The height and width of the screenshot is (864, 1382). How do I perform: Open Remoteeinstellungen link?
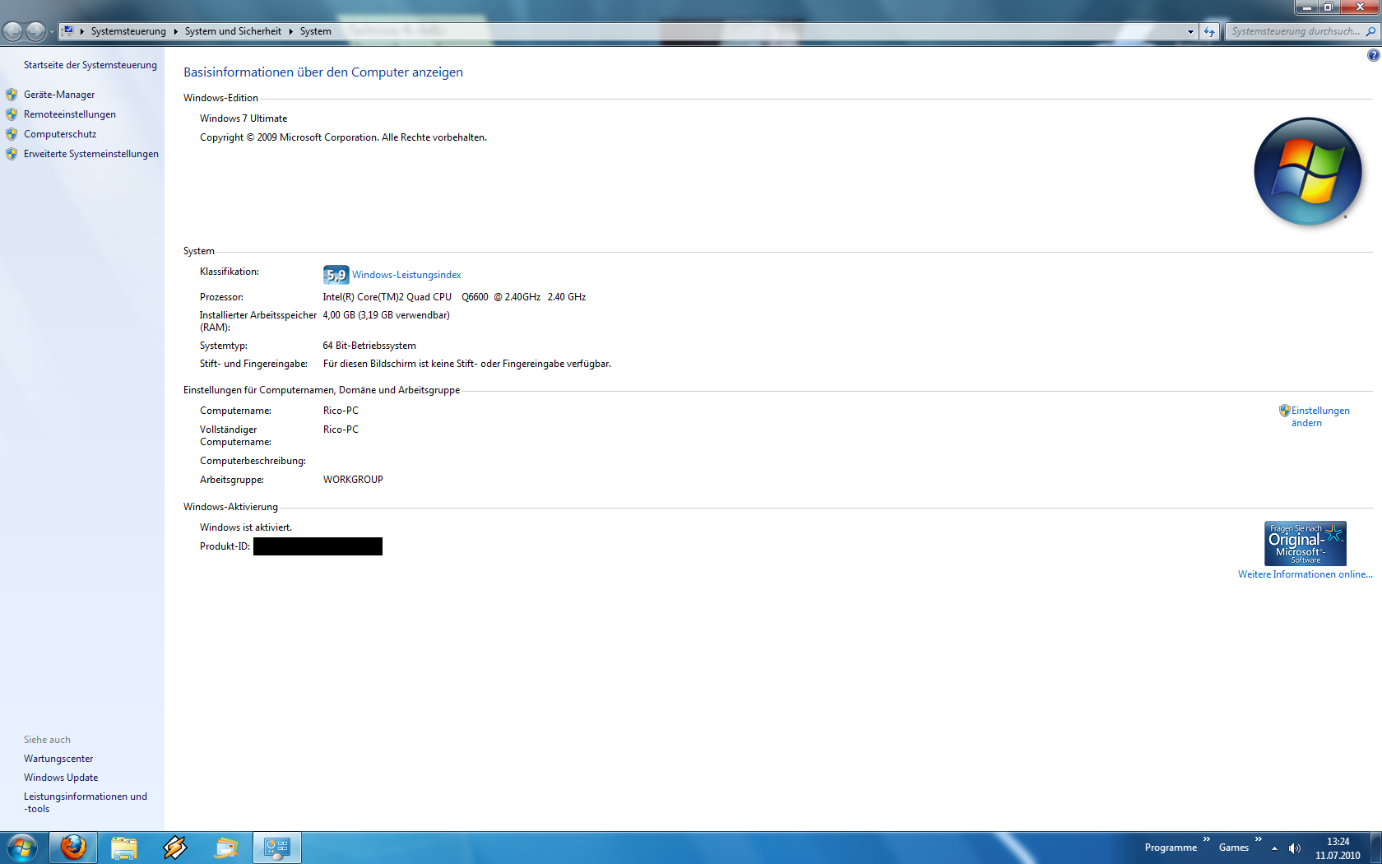pos(70,114)
